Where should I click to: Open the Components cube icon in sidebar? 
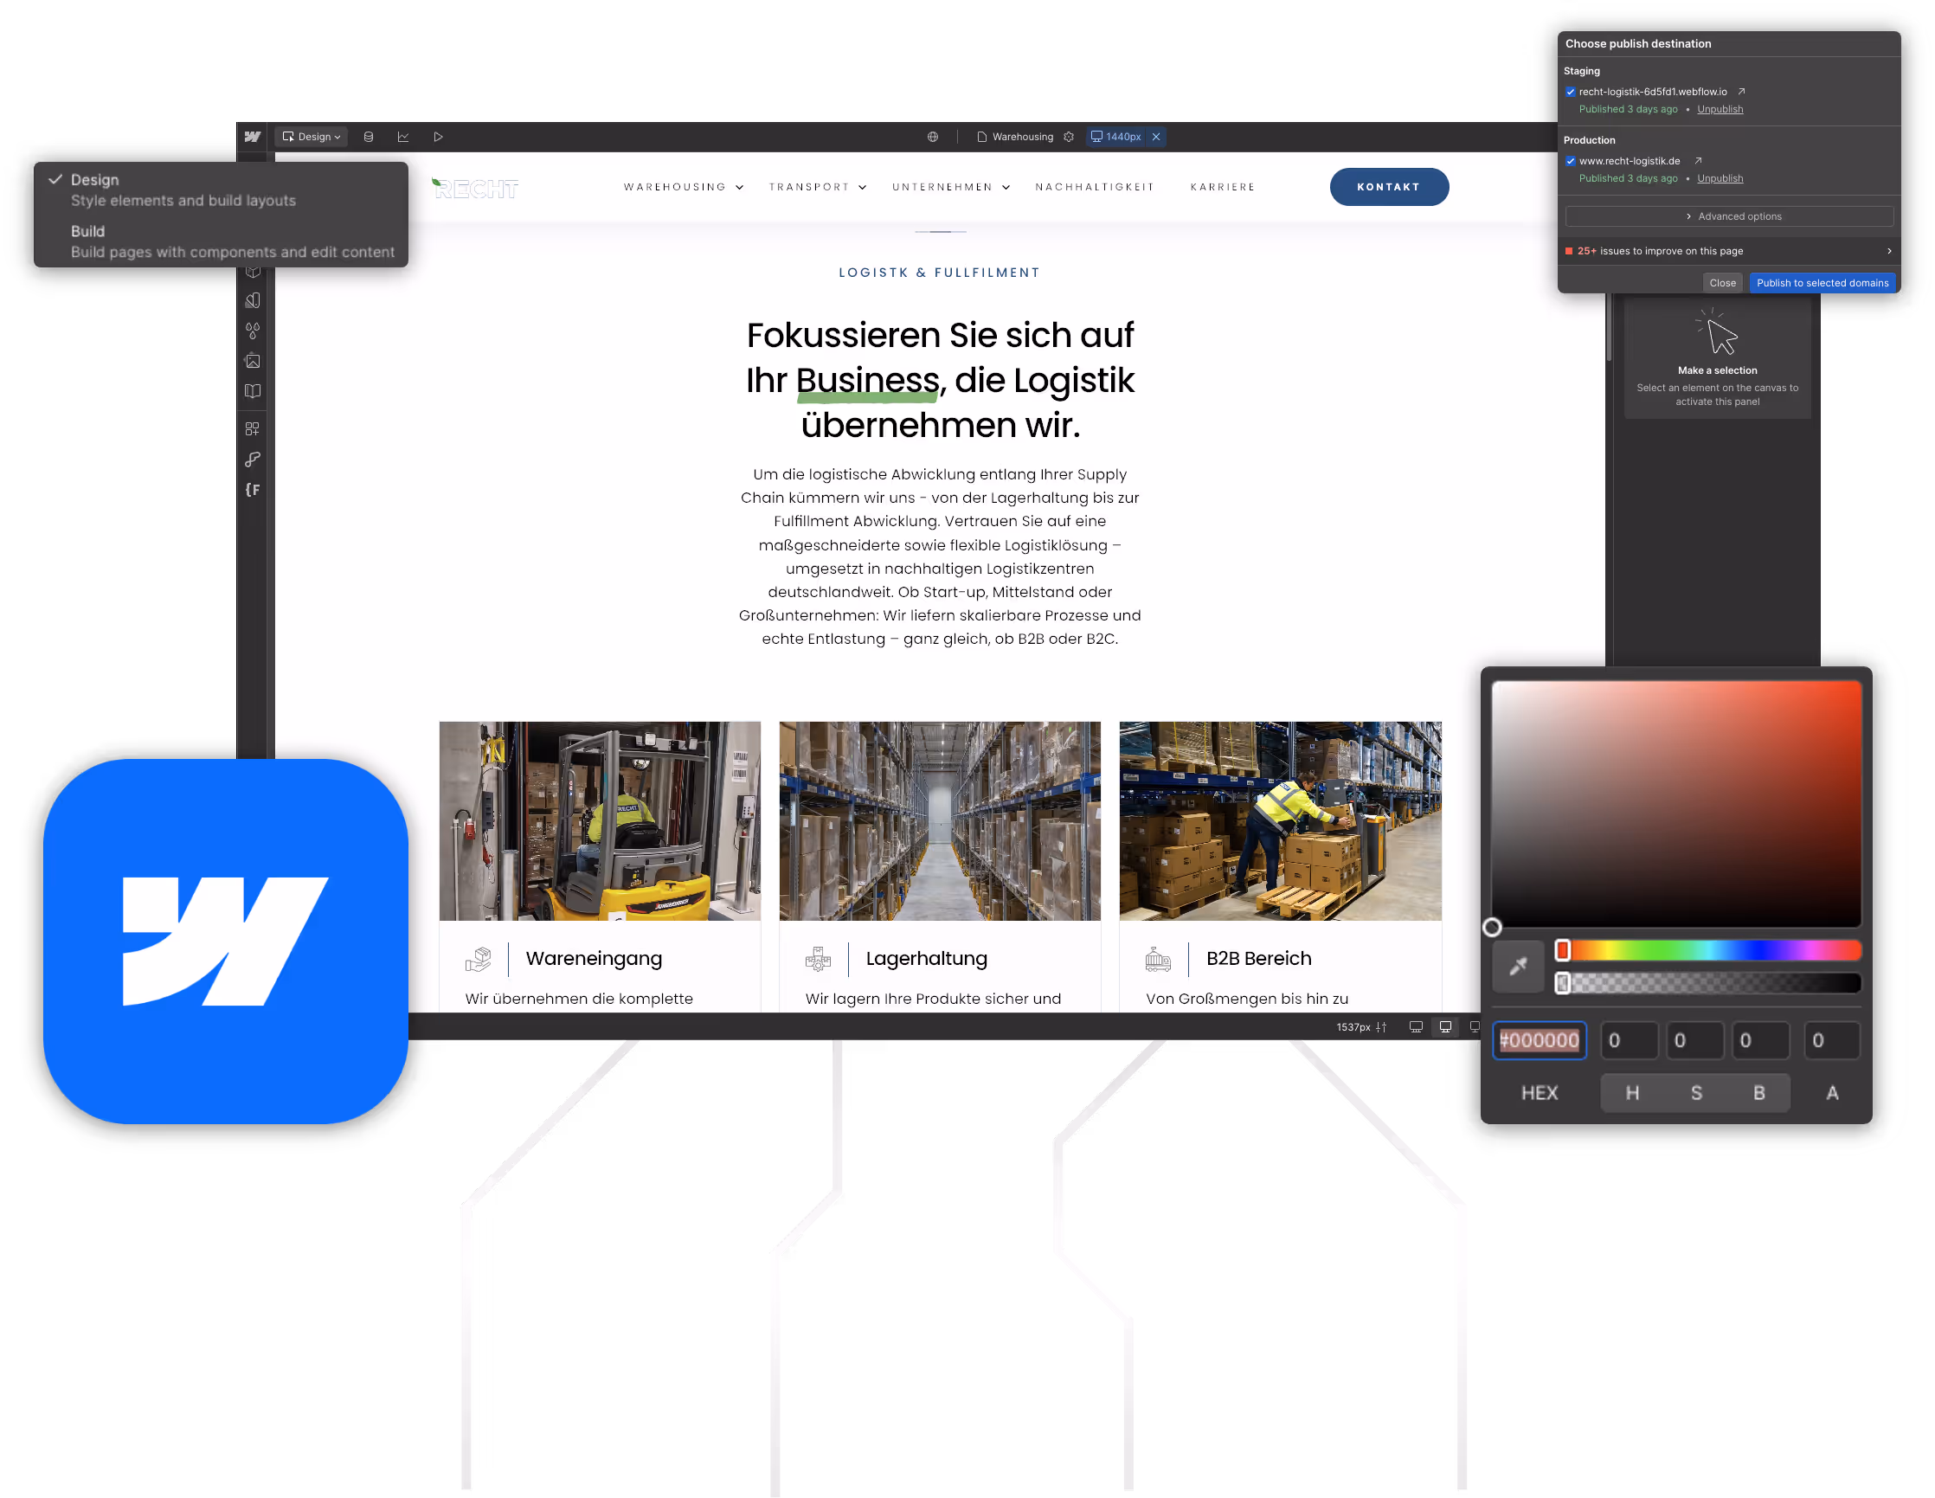coord(253,271)
